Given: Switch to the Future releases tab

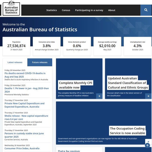Looking at the screenshot, I should [40, 62].
